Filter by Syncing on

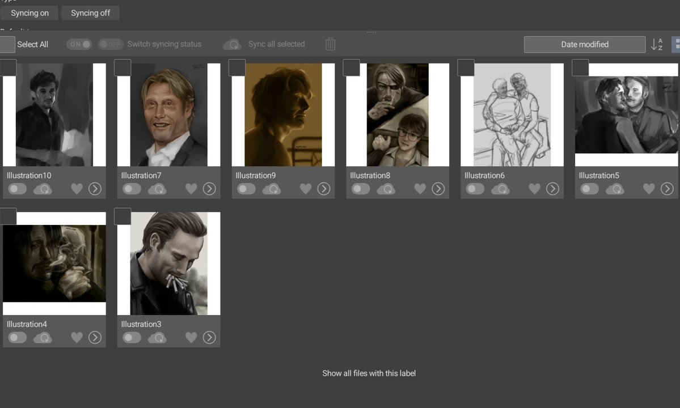click(x=29, y=13)
